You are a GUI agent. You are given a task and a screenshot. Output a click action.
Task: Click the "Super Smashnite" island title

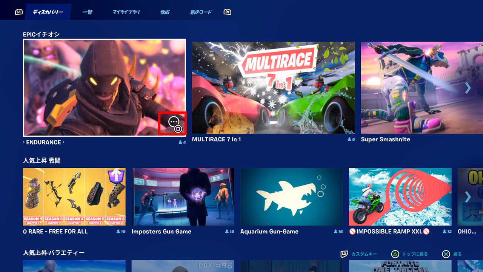pyautogui.click(x=386, y=139)
